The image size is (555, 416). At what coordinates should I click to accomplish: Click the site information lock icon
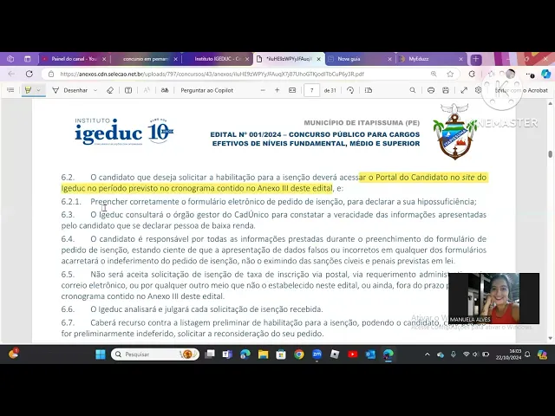click(51, 74)
